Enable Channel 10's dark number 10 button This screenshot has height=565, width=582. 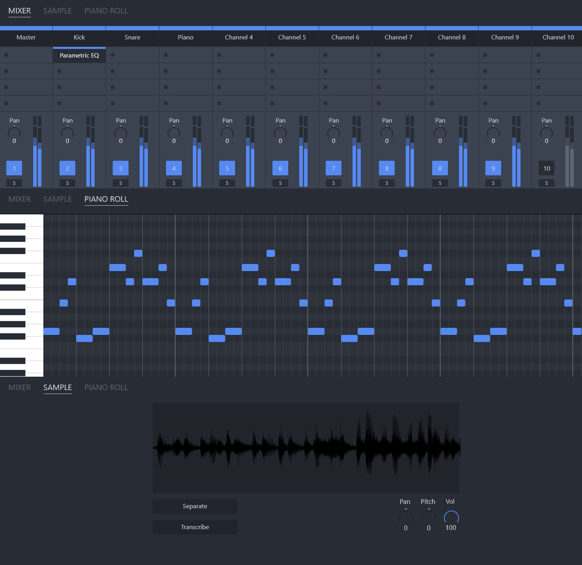pyautogui.click(x=547, y=168)
